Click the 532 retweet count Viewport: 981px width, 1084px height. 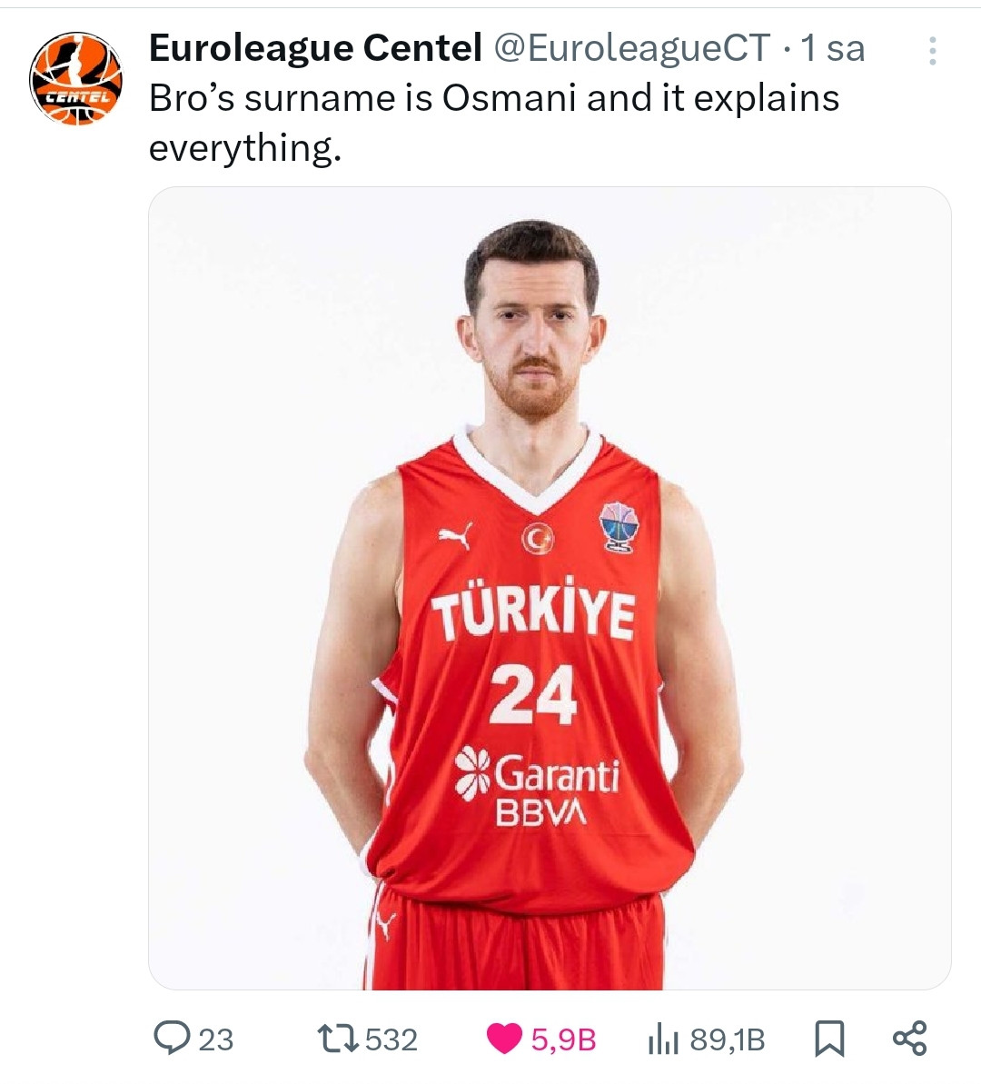point(391,1039)
